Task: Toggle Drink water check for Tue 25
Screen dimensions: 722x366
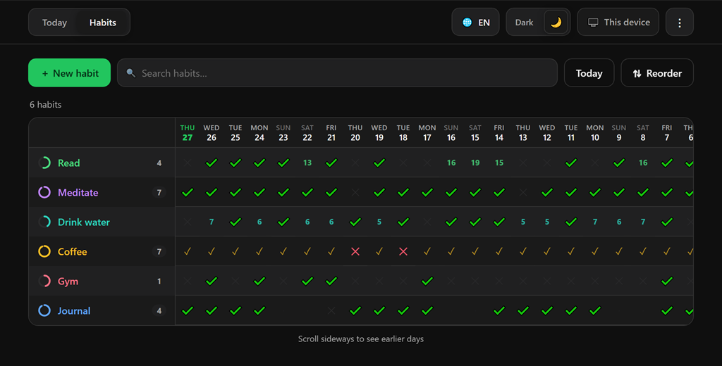Action: [x=235, y=222]
